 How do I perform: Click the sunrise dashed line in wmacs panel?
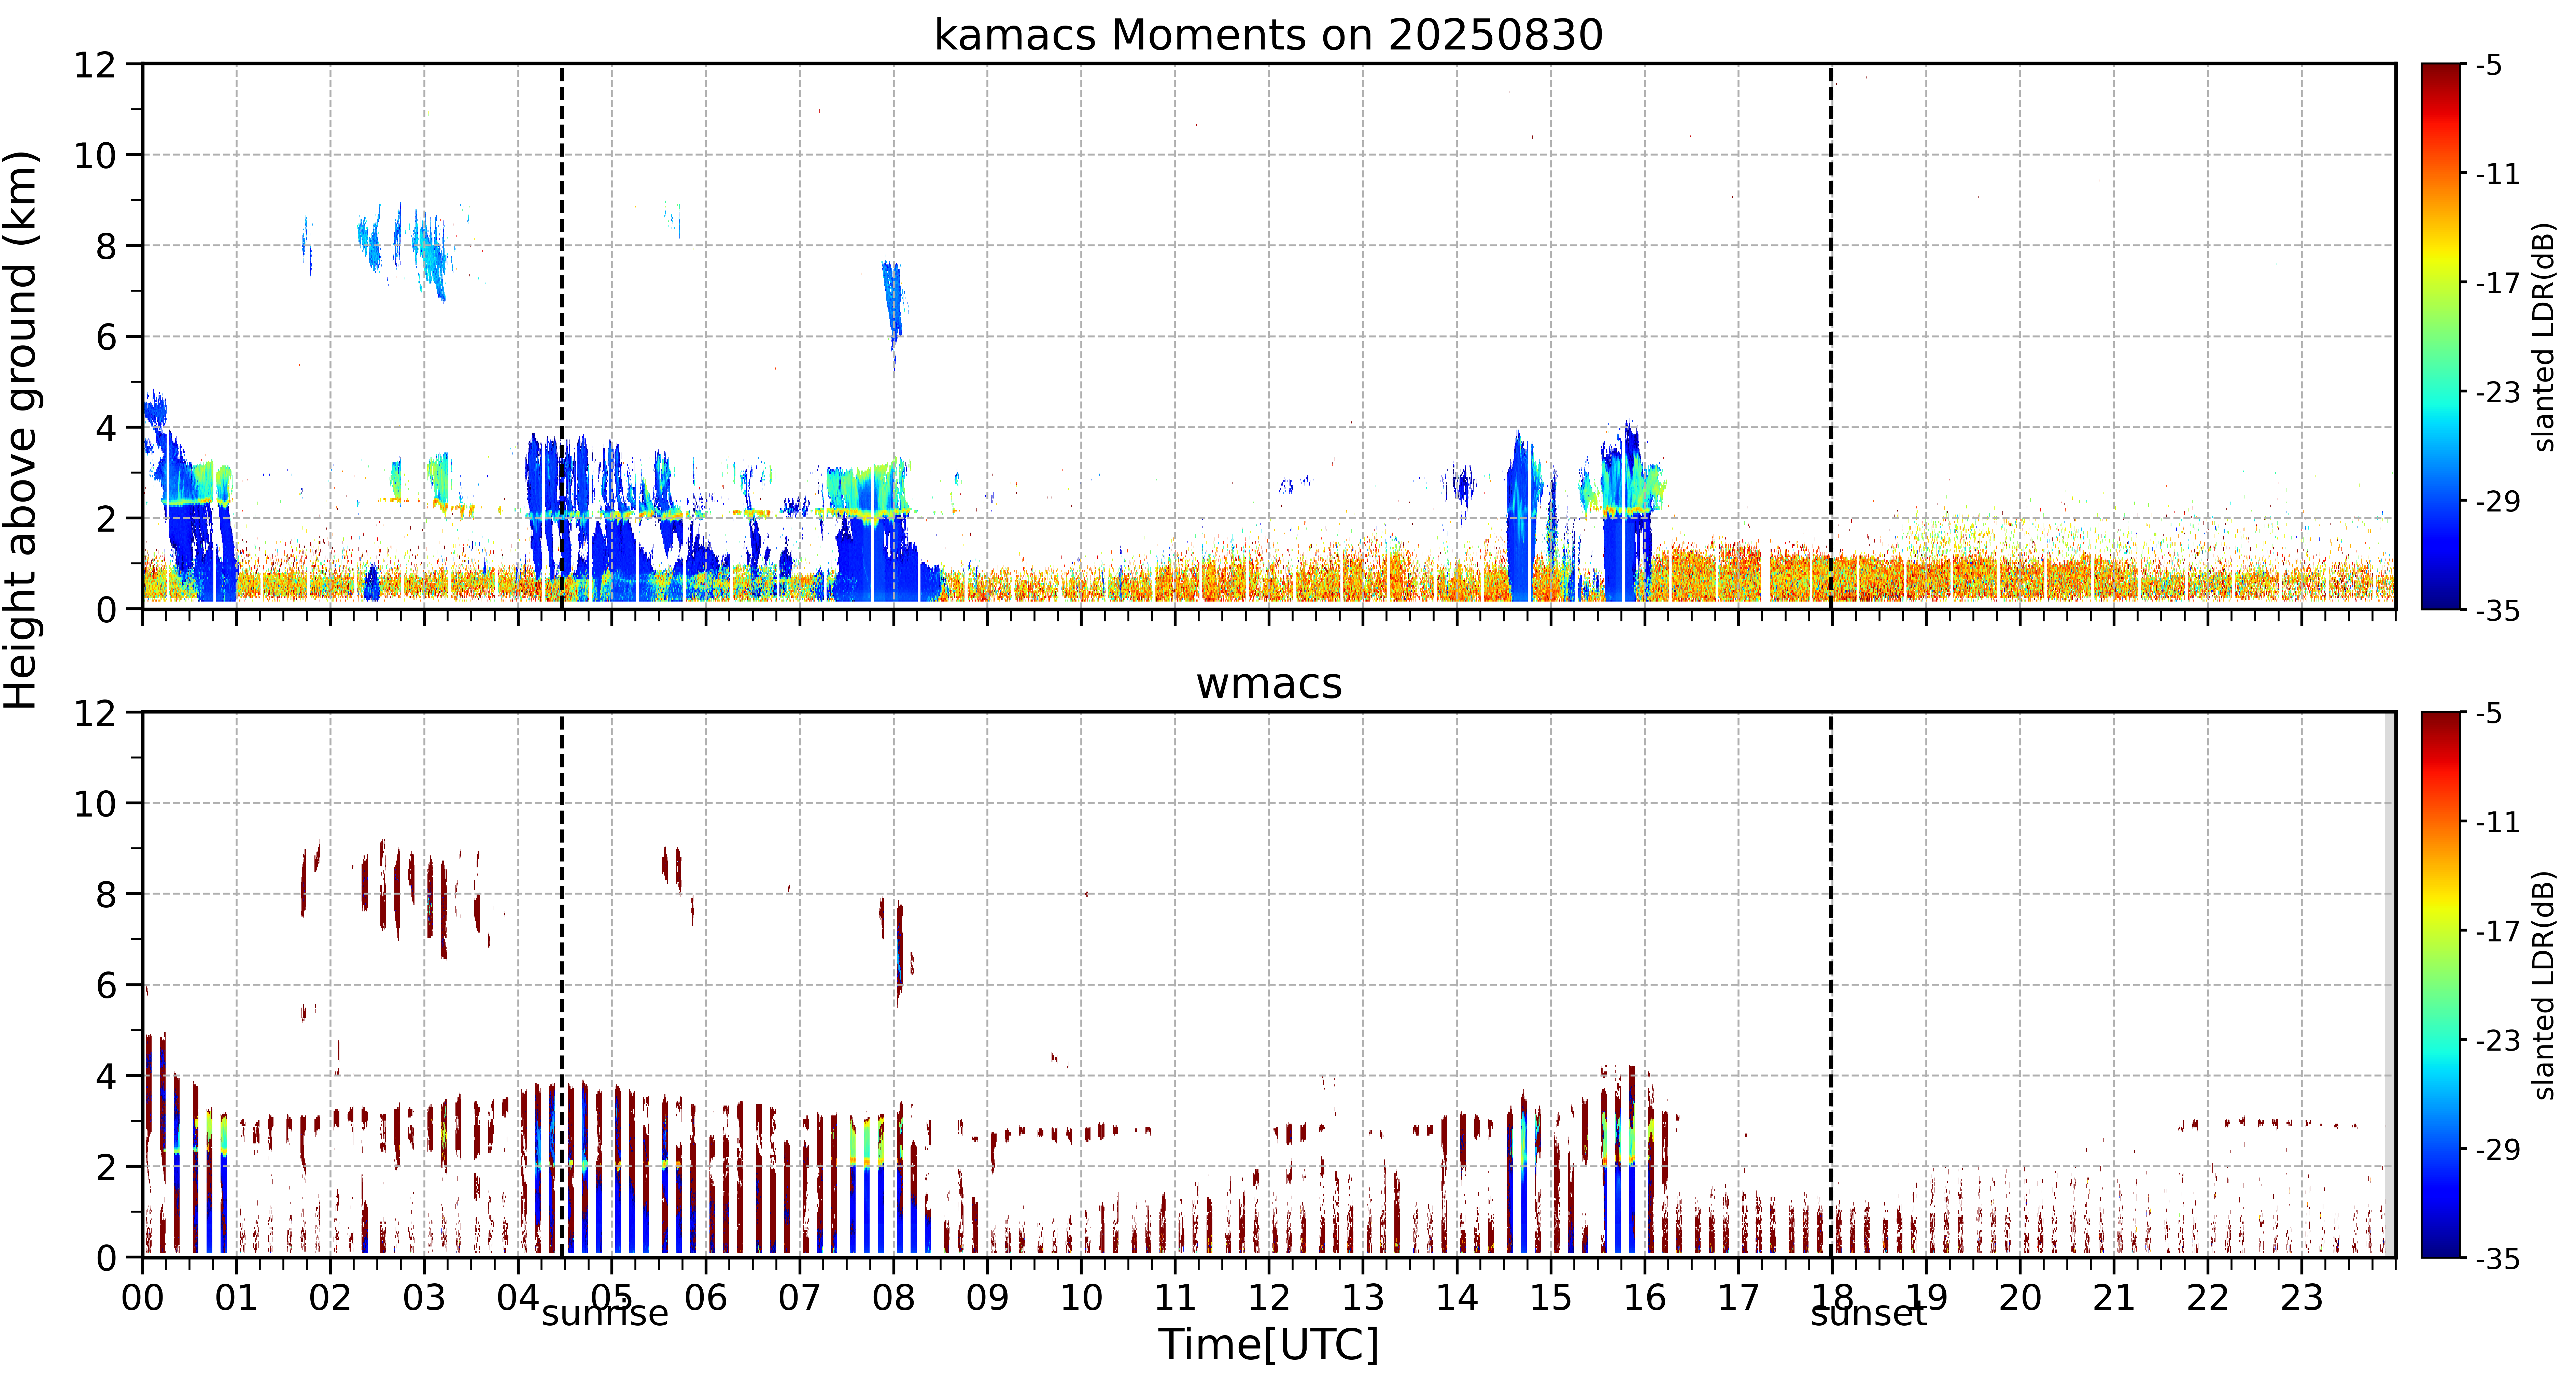pyautogui.click(x=562, y=984)
